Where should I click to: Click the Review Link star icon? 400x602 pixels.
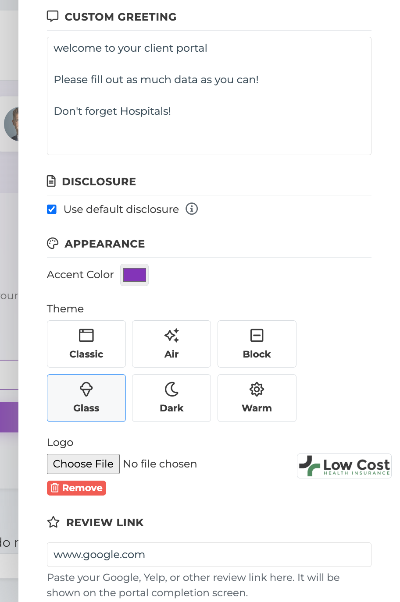pos(54,522)
